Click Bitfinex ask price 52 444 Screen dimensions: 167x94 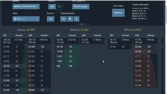coord(138,85)
